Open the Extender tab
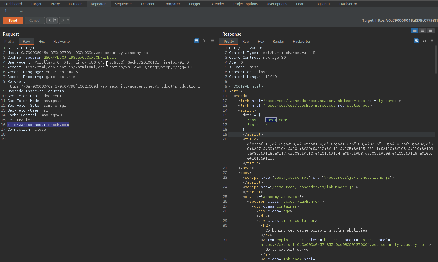 click(217, 4)
